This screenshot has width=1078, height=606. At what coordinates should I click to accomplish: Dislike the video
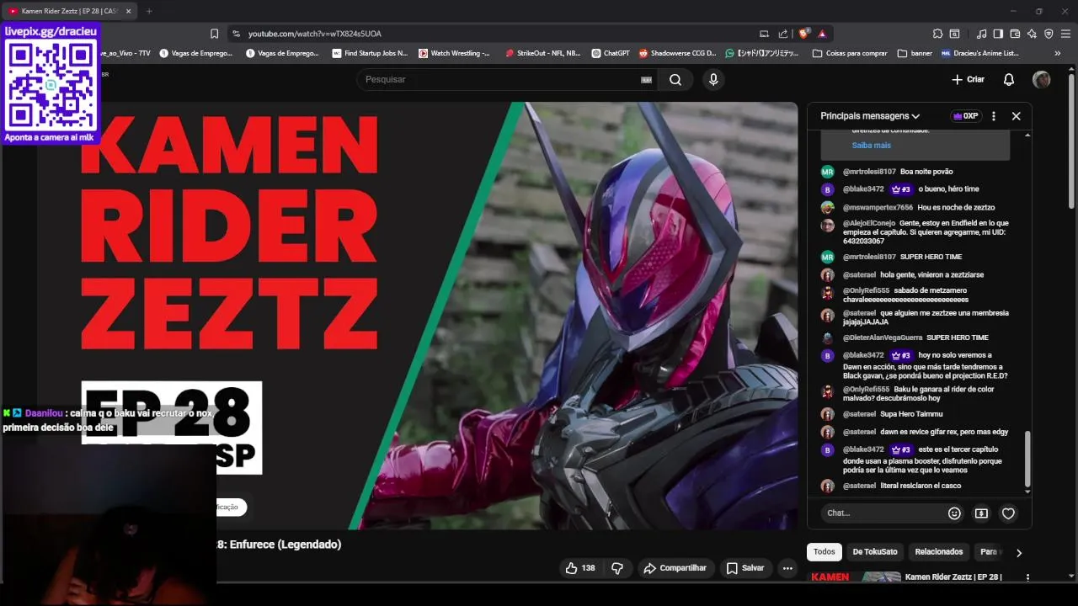point(617,568)
